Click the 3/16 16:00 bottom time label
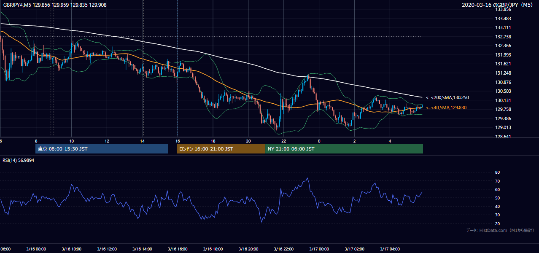The width and height of the screenshot is (539, 253). point(178,249)
